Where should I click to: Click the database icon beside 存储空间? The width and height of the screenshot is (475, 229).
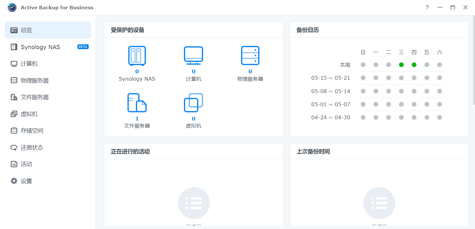pyautogui.click(x=14, y=131)
